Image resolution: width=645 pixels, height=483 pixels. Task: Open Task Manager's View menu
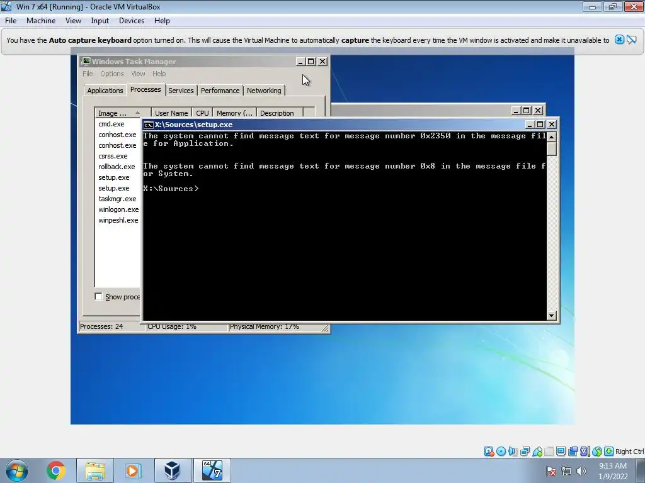point(138,74)
